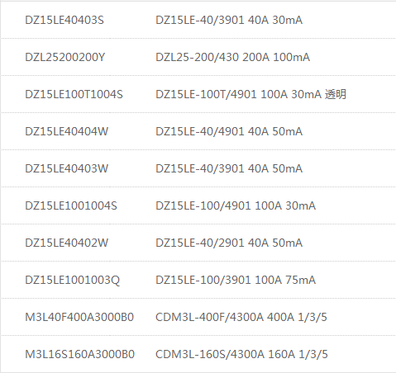The height and width of the screenshot is (373, 396).
Task: Click description CDM3L-160S/4300A 160A 1/3/5
Action: (x=241, y=354)
